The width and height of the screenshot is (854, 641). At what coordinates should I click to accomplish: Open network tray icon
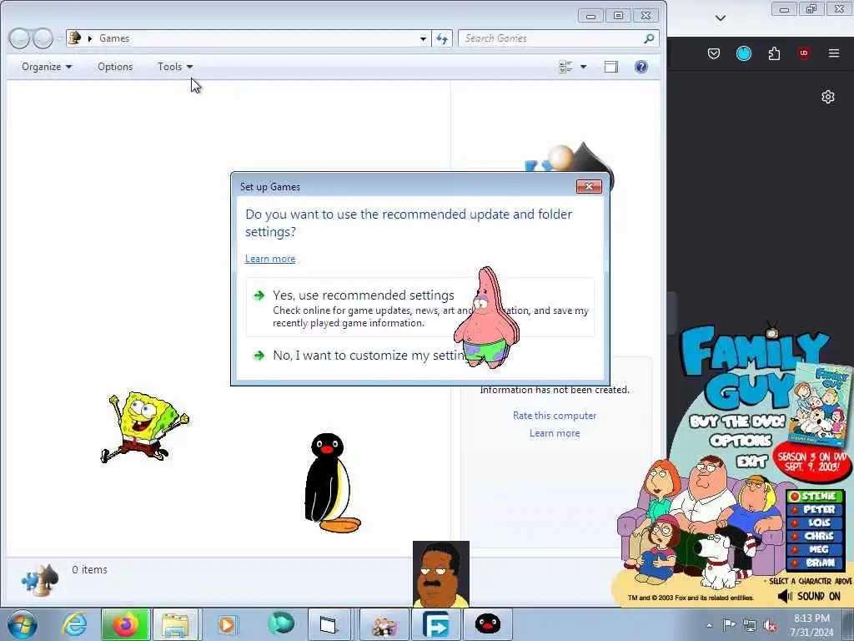[750, 625]
